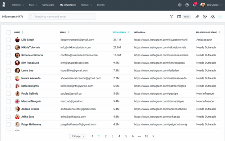The width and height of the screenshot is (225, 141).
Task: Click Influencers (447) heading
Action: coord(12,17)
